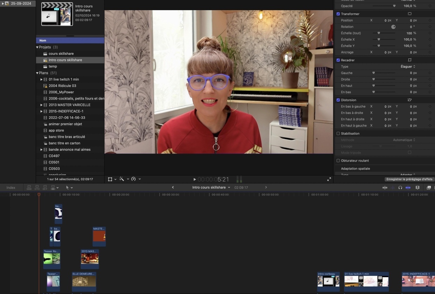Viewport: 435px width, 294px height.
Task: Select ELLE DEMEURE clip in timeline
Action: point(84,282)
